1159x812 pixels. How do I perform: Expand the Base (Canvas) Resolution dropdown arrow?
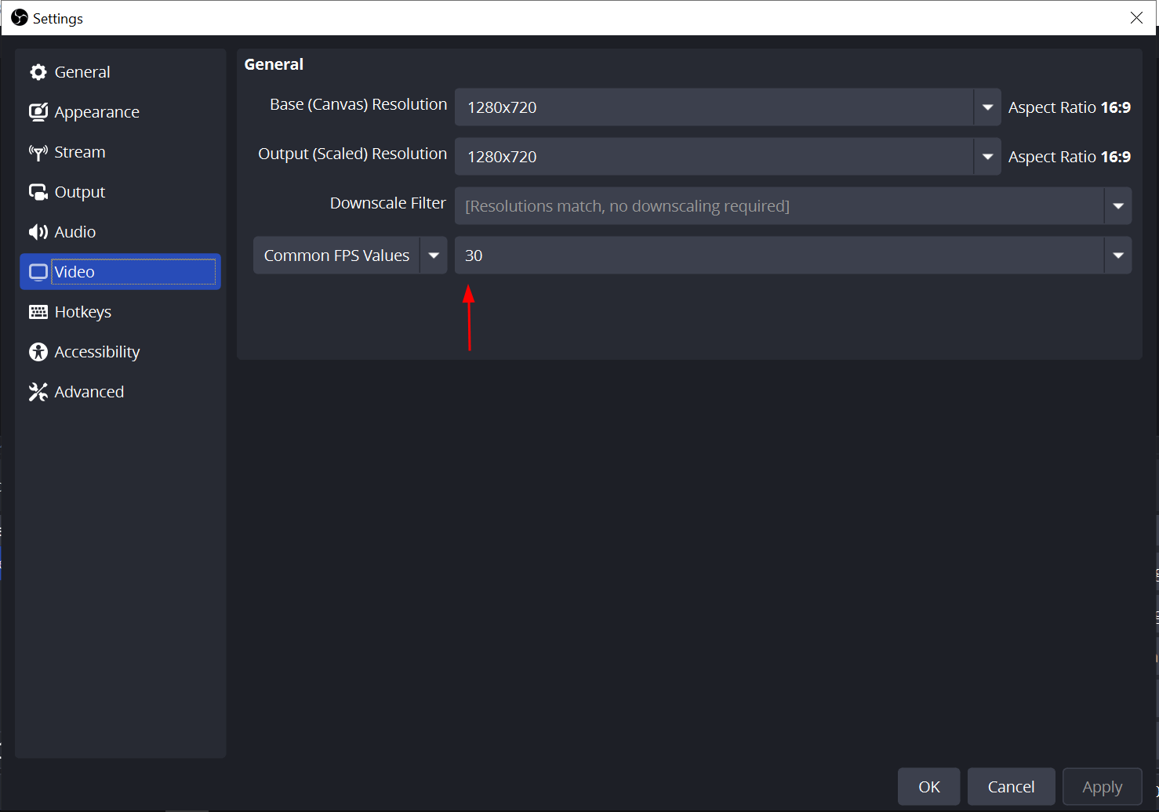click(987, 107)
